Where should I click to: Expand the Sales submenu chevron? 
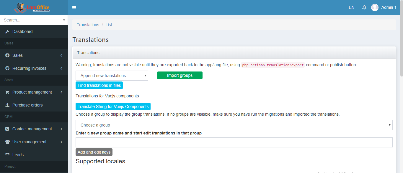tap(61, 55)
